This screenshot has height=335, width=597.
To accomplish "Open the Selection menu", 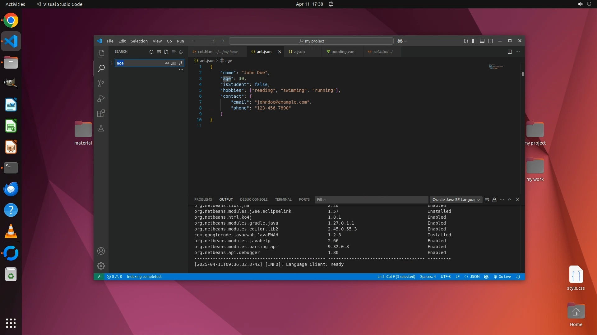I will click(x=139, y=41).
